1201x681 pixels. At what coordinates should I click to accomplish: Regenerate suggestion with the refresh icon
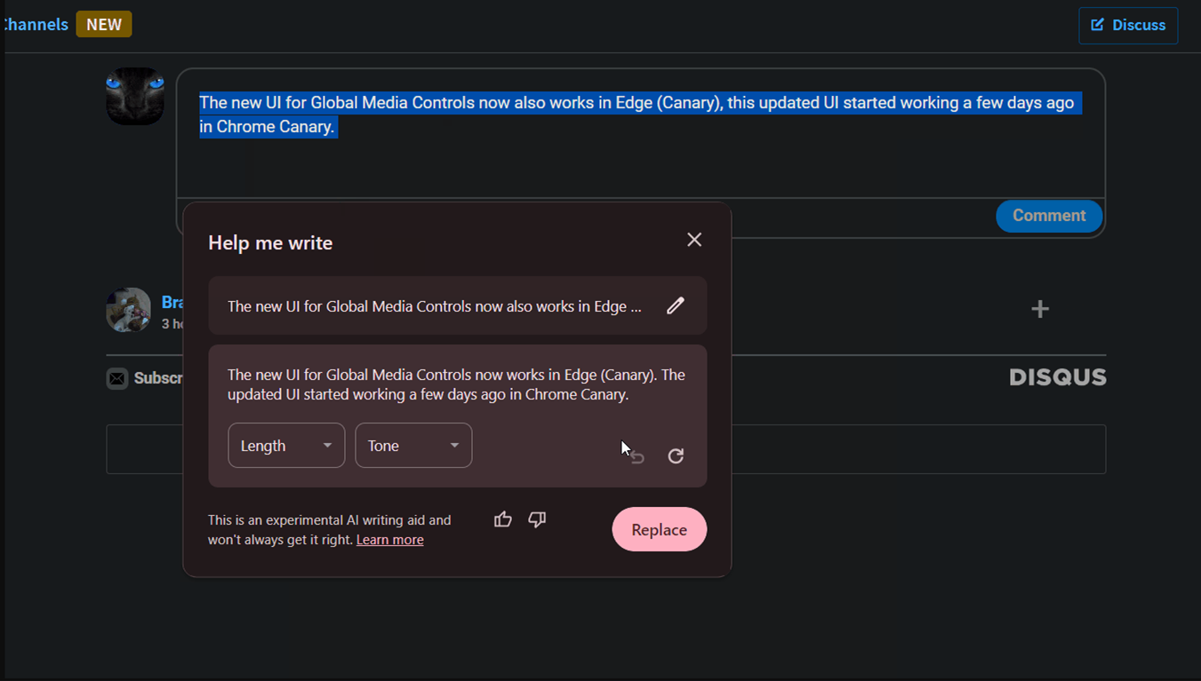[x=676, y=455]
